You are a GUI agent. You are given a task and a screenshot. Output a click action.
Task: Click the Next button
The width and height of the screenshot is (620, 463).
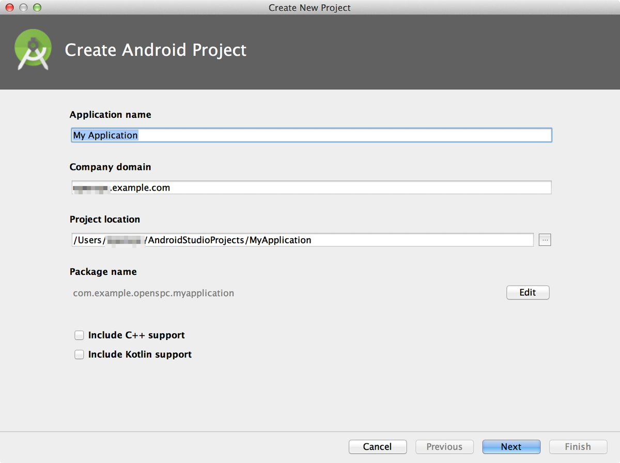click(511, 446)
